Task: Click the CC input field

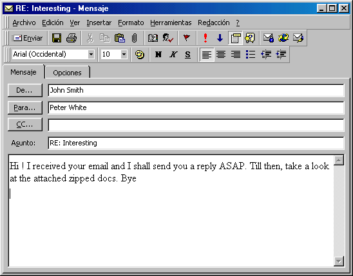Action: point(196,125)
